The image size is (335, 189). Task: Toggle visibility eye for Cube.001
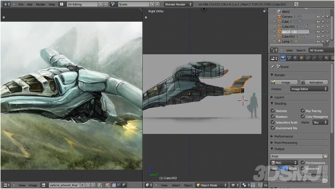coord(318,26)
